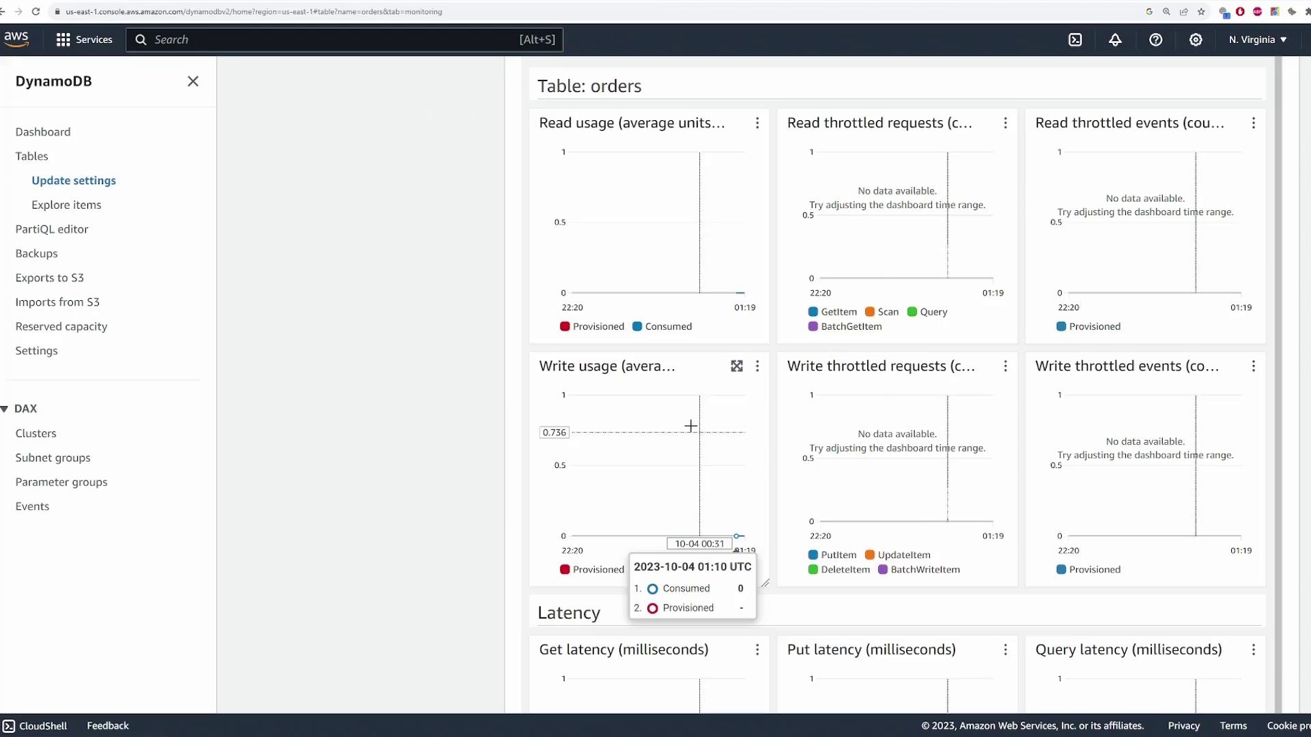The width and height of the screenshot is (1311, 737).
Task: Open PartiQL editor from the sidebar
Action: coord(52,229)
